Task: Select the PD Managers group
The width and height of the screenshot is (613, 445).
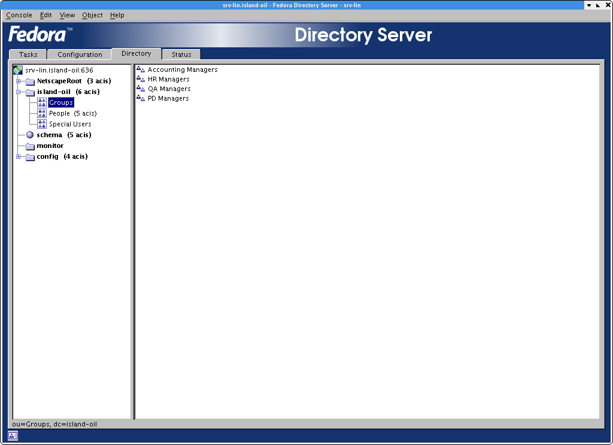Action: [x=168, y=98]
